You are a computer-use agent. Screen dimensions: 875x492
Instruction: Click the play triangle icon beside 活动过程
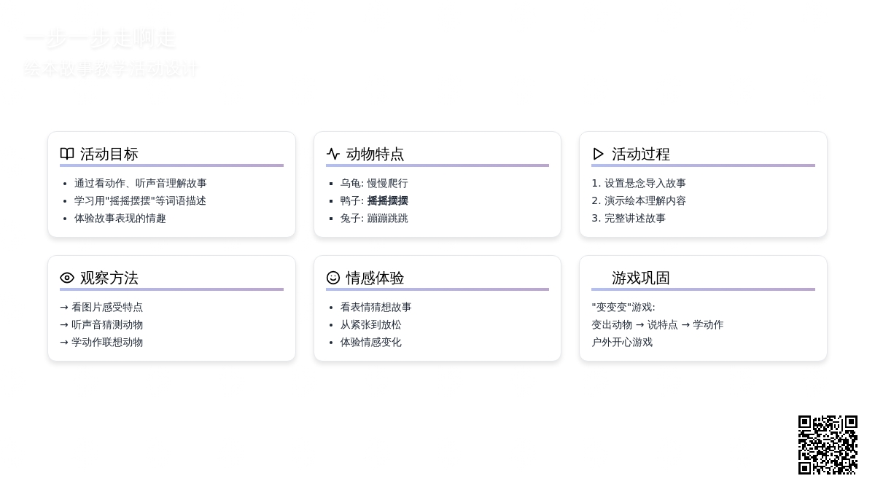coord(599,154)
